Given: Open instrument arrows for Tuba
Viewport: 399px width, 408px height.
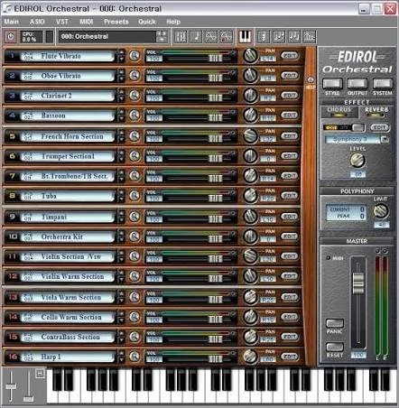Looking at the screenshot, I should (121, 196).
